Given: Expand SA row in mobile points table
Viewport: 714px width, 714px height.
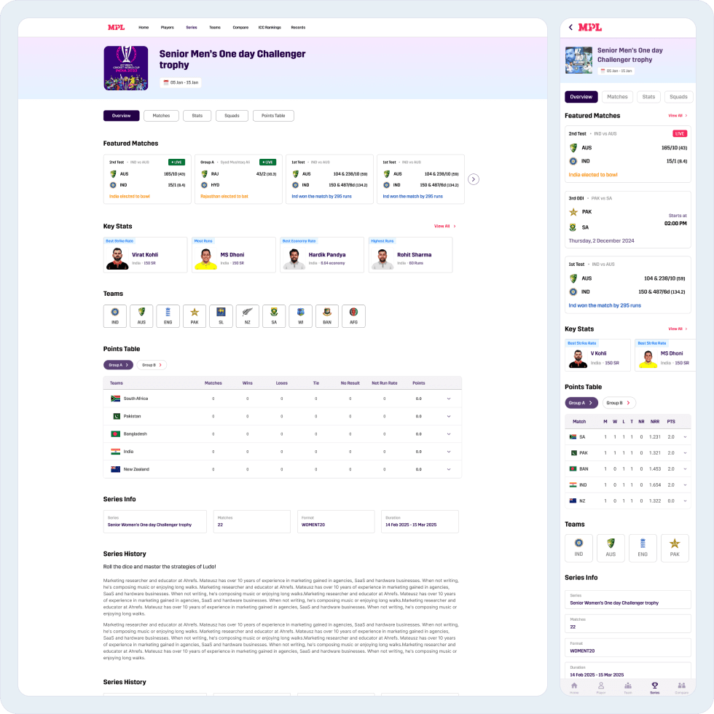Looking at the screenshot, I should tap(685, 437).
